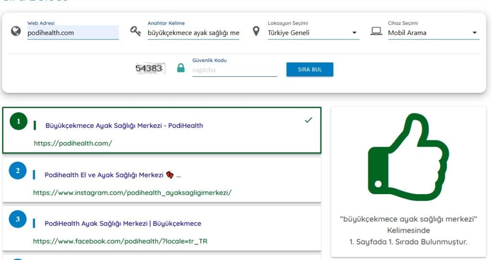Focus the Web Adresi input field
The width and height of the screenshot is (492, 260).
(73, 33)
